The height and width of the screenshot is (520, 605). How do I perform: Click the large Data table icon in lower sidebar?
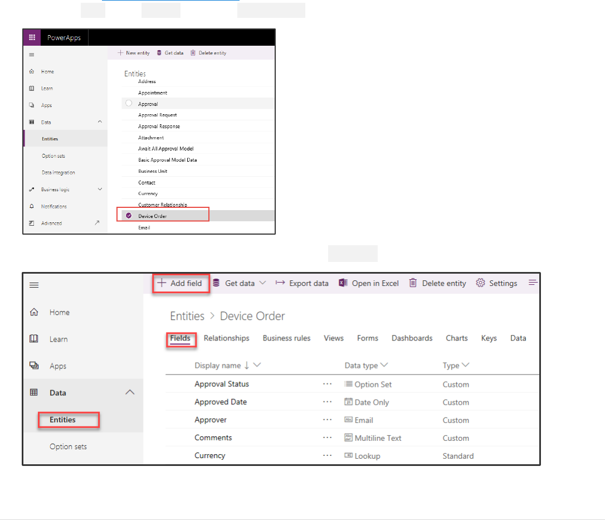[34, 392]
